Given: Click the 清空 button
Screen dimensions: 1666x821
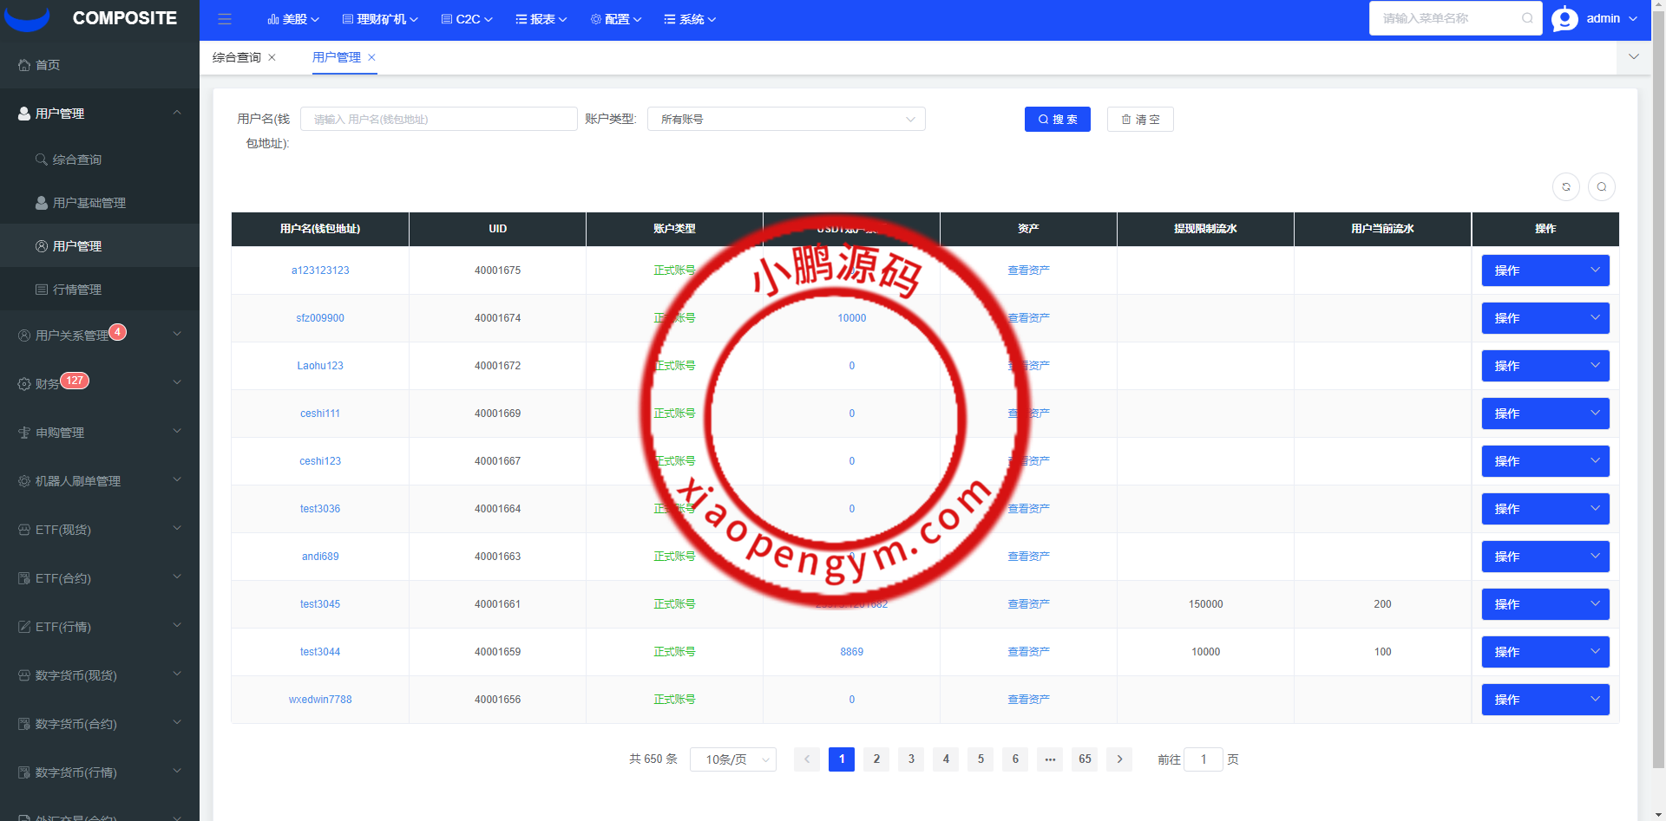Looking at the screenshot, I should click(x=1139, y=119).
